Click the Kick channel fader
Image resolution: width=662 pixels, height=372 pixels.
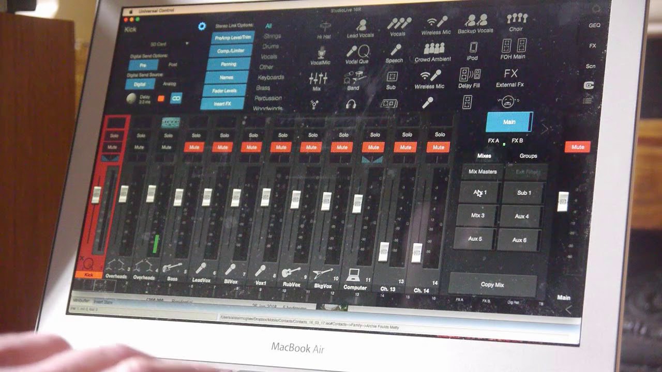[96, 194]
